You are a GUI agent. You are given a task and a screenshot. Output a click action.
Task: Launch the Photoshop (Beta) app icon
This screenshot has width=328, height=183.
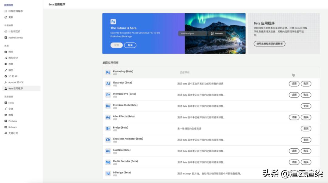[x=108, y=72]
